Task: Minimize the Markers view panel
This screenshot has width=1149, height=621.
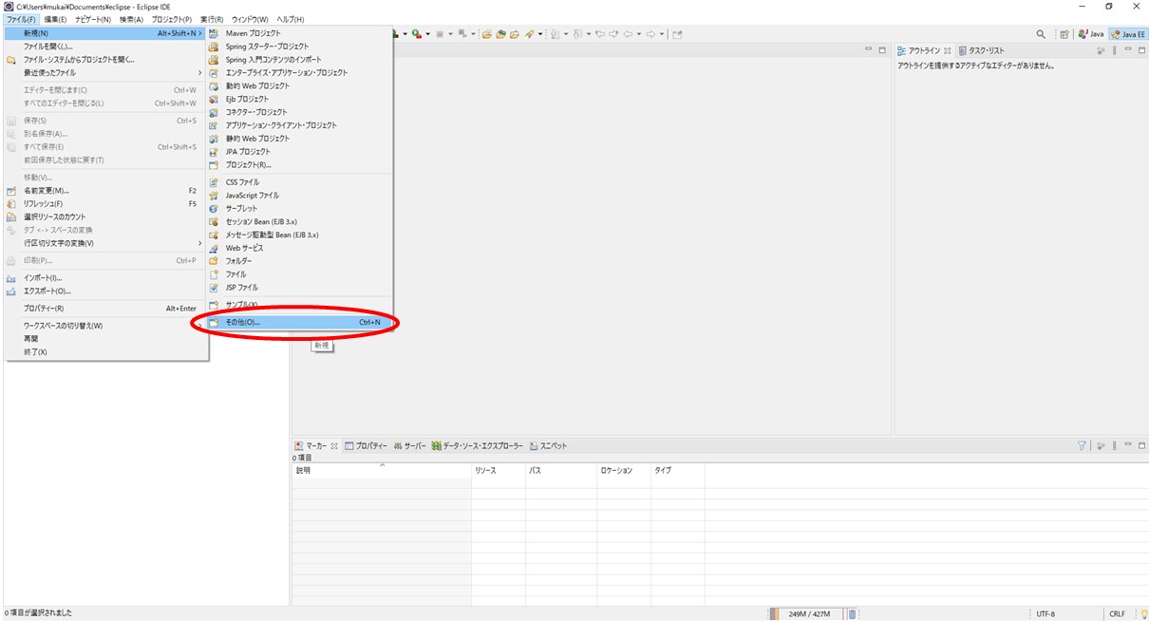Action: [1128, 445]
